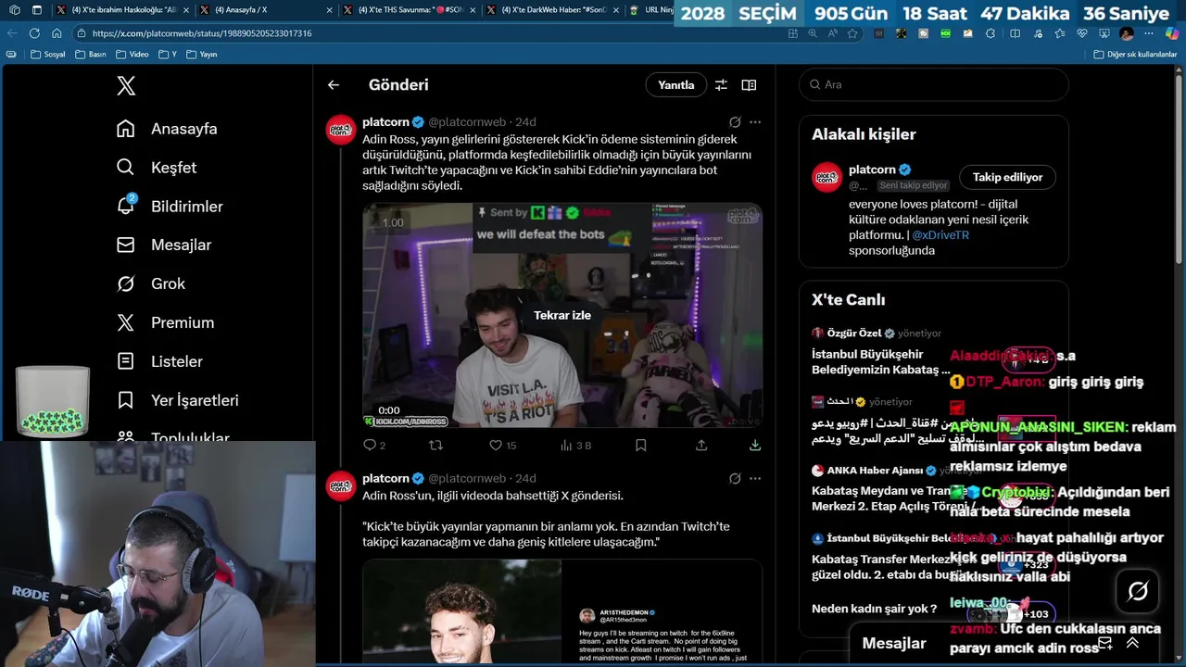Close the Anasayfa / X tab
The image size is (1186, 667).
click(328, 10)
